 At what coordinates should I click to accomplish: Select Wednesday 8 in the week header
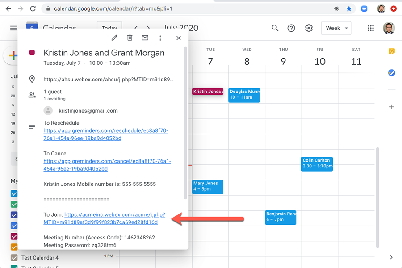[247, 61]
